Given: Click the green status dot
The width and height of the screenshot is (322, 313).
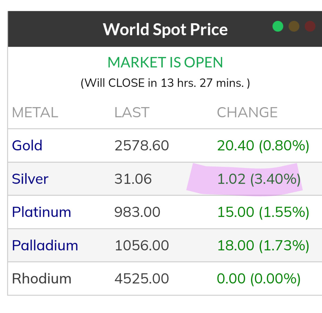Looking at the screenshot, I should [x=278, y=26].
